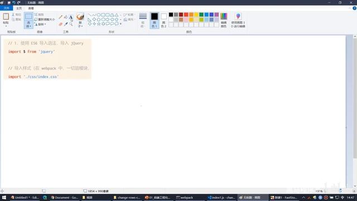
Task: Click the Undo arrow in the title bar
Action: (x=14, y=3)
